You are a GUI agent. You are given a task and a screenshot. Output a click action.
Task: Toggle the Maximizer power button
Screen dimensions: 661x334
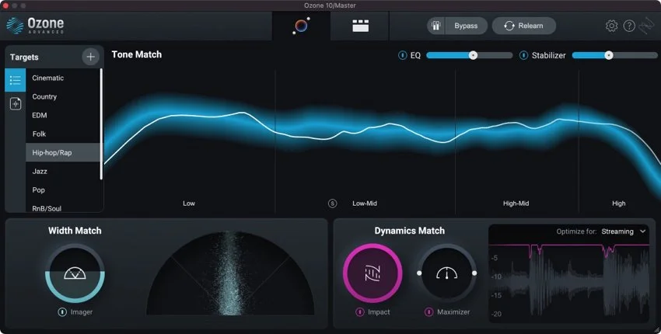tap(428, 312)
